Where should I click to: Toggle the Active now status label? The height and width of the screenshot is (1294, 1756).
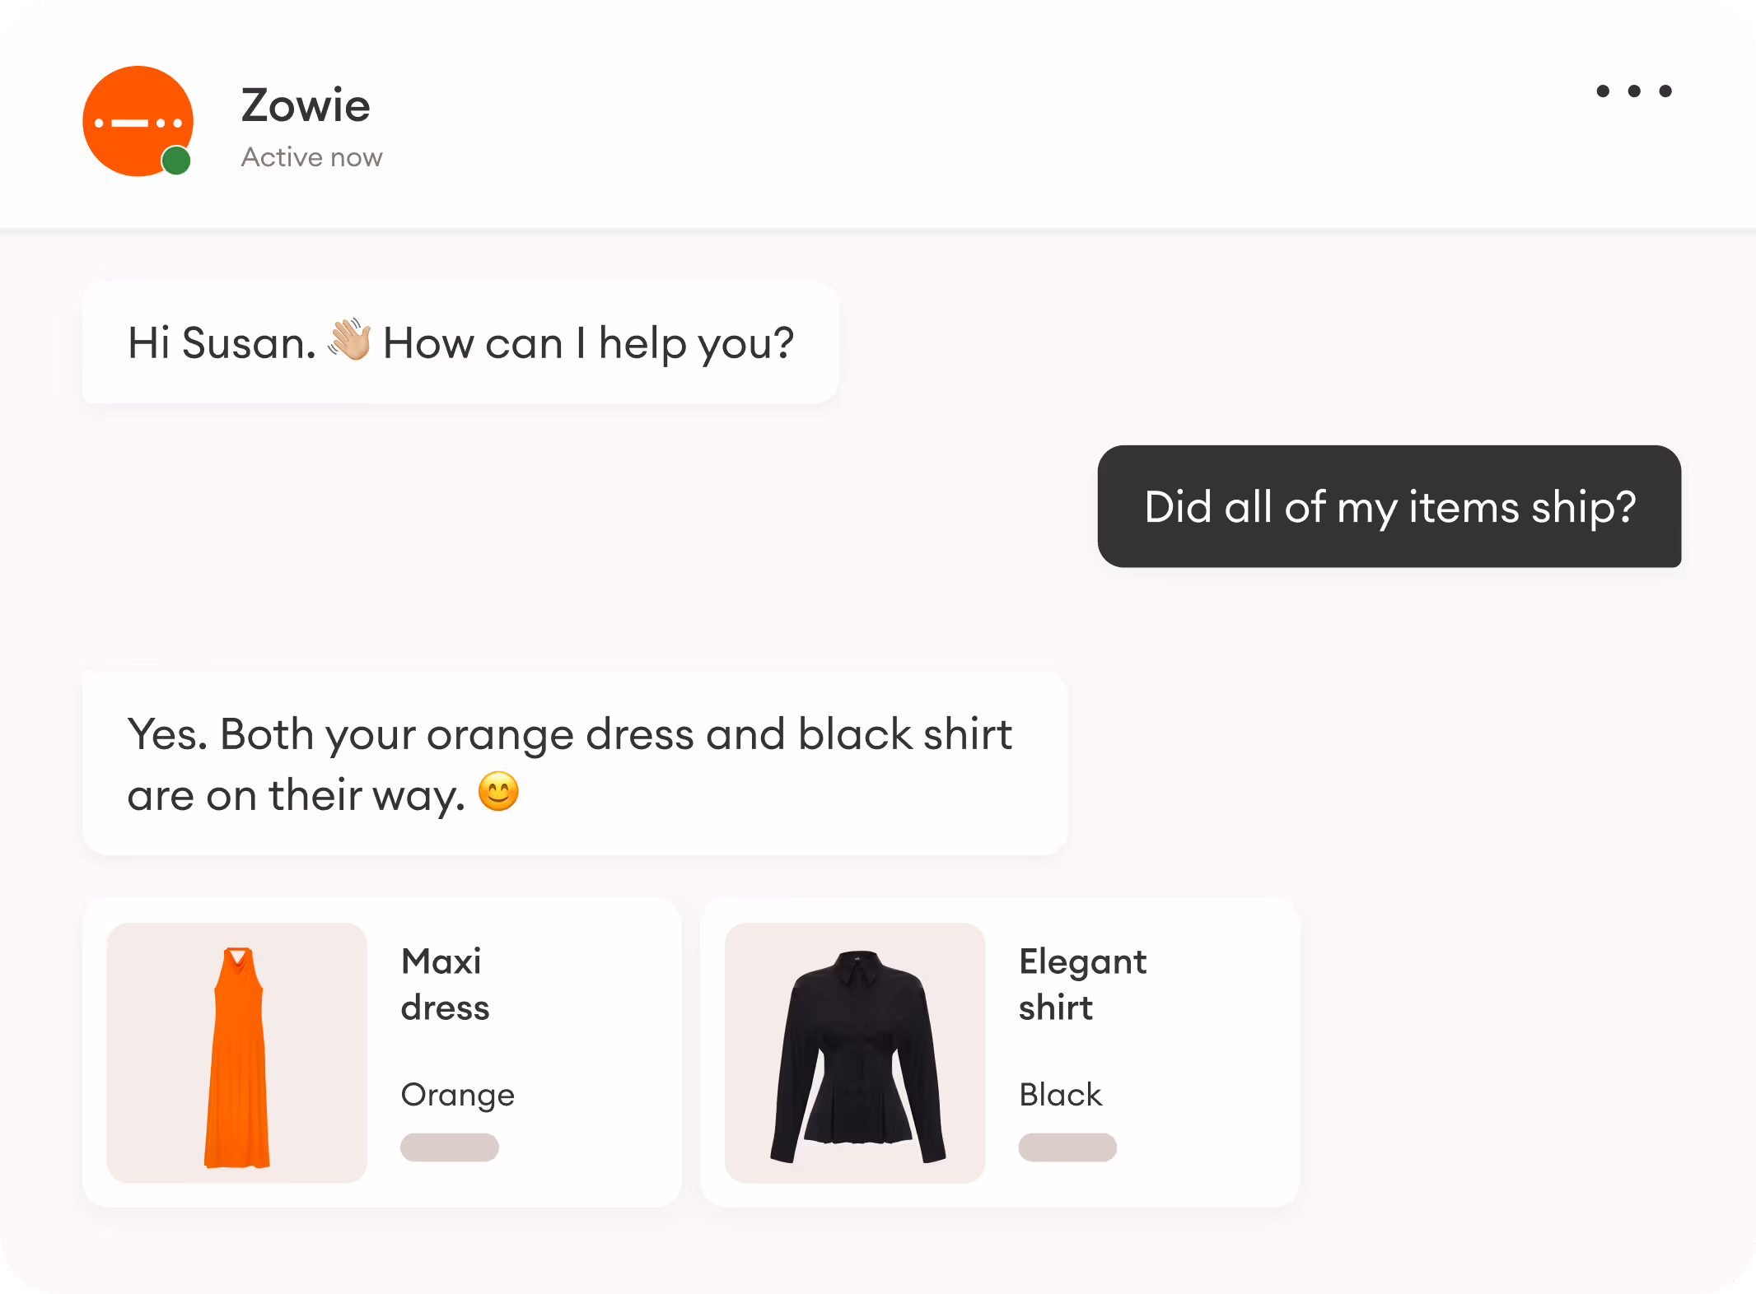311,156
